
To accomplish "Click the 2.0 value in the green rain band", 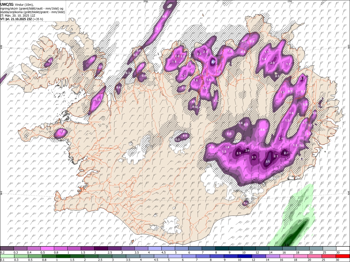I will 287,245.
